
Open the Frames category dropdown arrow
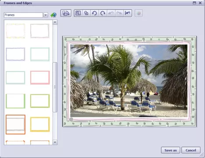tap(46, 15)
